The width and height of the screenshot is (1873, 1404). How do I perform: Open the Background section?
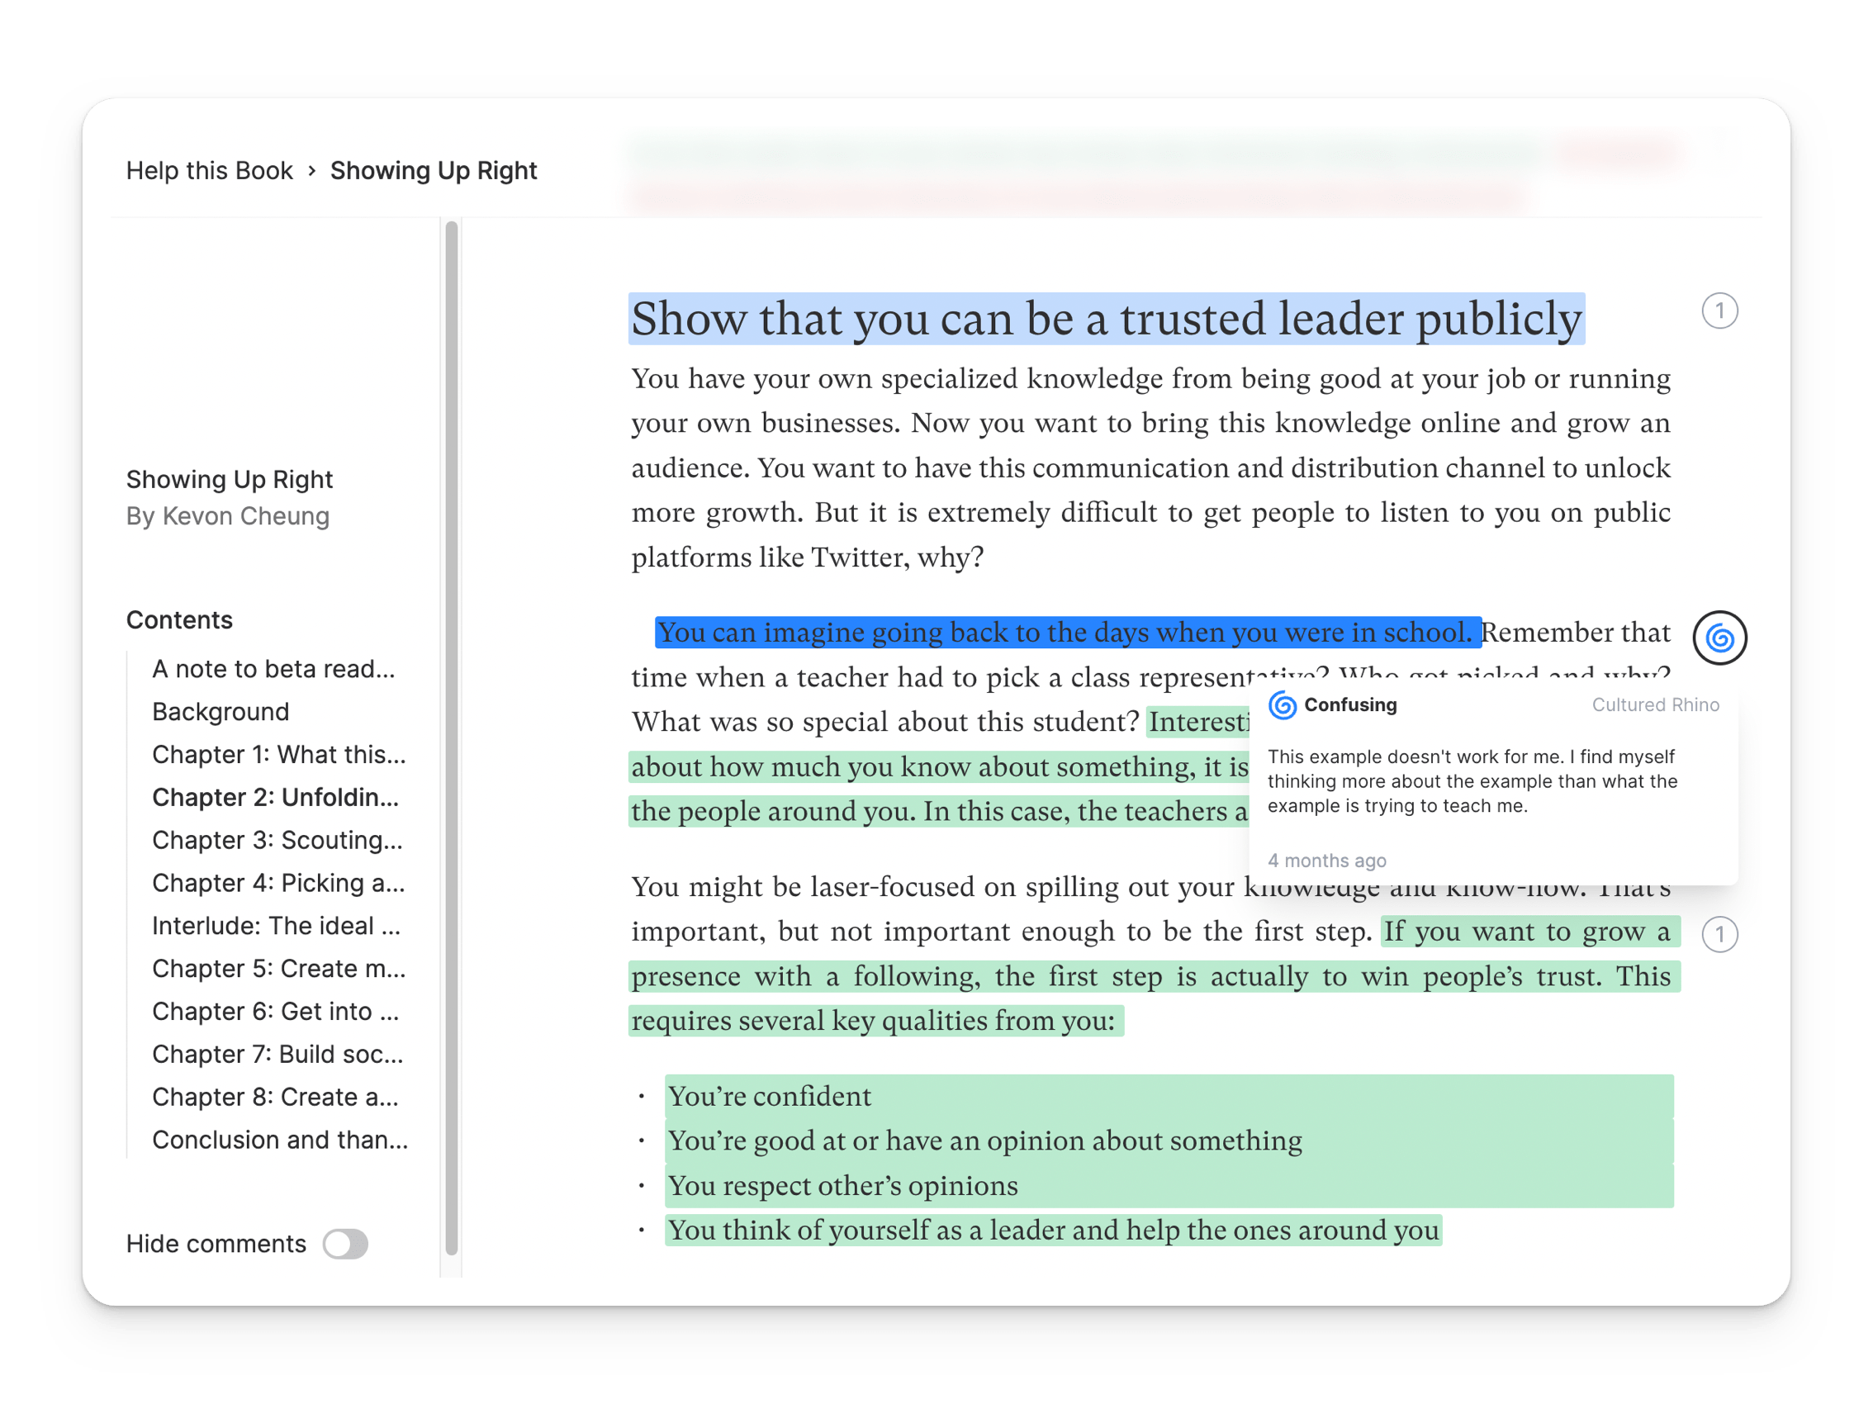[x=220, y=712]
